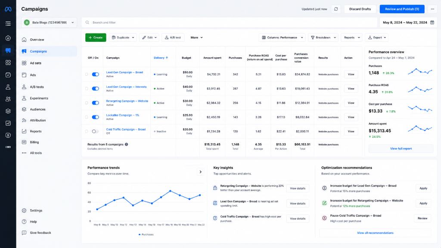
Task: Check the Lead Gen Campaign – Broad row checkbox
Action: click(x=87, y=74)
